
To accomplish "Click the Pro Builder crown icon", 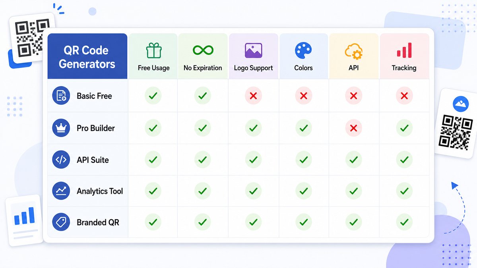I will click(61, 128).
